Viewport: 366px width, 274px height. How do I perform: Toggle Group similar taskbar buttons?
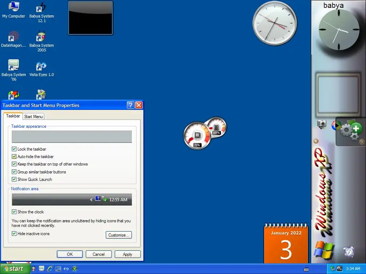[14, 172]
